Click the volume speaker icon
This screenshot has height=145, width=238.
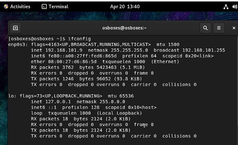(x=235, y=7)
